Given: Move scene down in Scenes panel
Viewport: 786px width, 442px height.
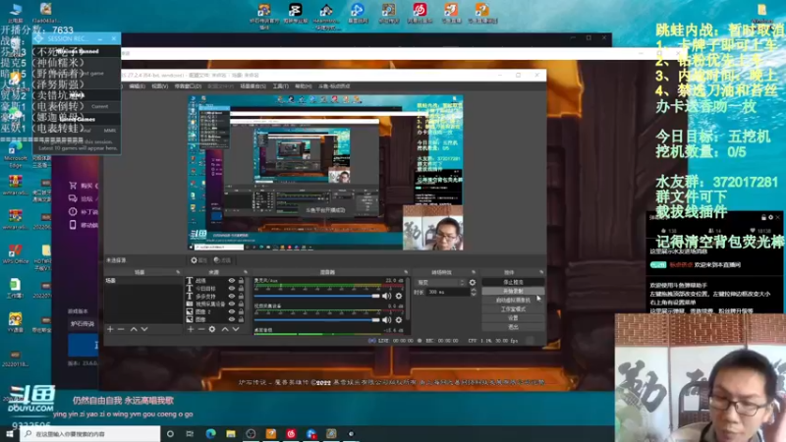Looking at the screenshot, I should [x=144, y=329].
